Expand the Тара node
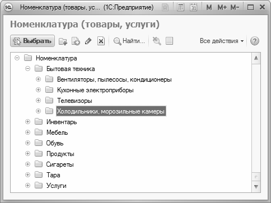Image resolution: width=271 pixels, height=203 pixels. tap(27, 175)
